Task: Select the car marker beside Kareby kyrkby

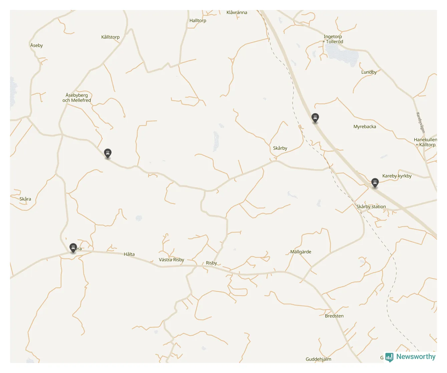Action: pos(375,183)
